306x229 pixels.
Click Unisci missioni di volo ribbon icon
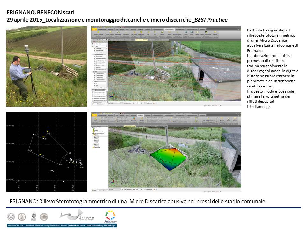pyautogui.click(x=110, y=33)
